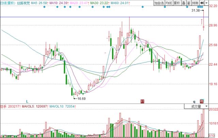The width and height of the screenshot is (218, 138).
Task: Toggle the 复权 price adjustment button
Action: pos(177,3)
